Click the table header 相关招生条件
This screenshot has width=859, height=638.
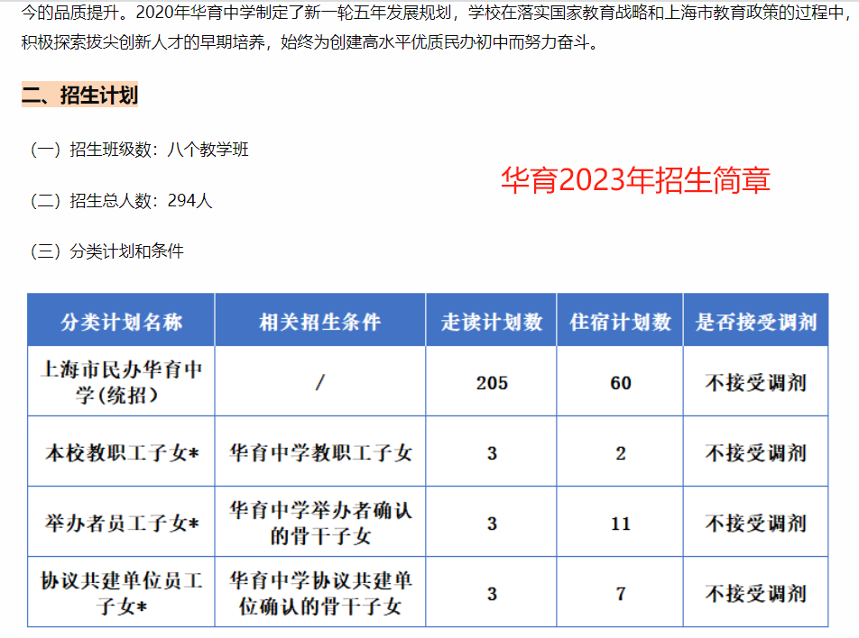[x=320, y=321]
